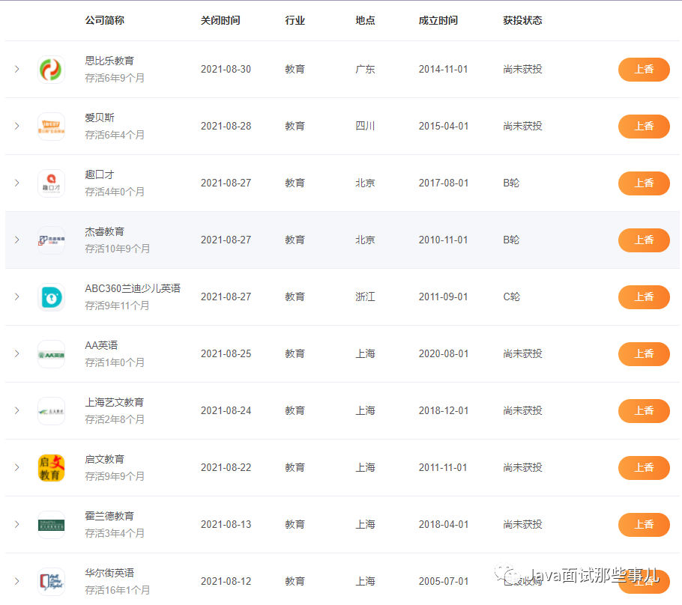
Task: Open the 爱贝斯 company name
Action: 100,118
